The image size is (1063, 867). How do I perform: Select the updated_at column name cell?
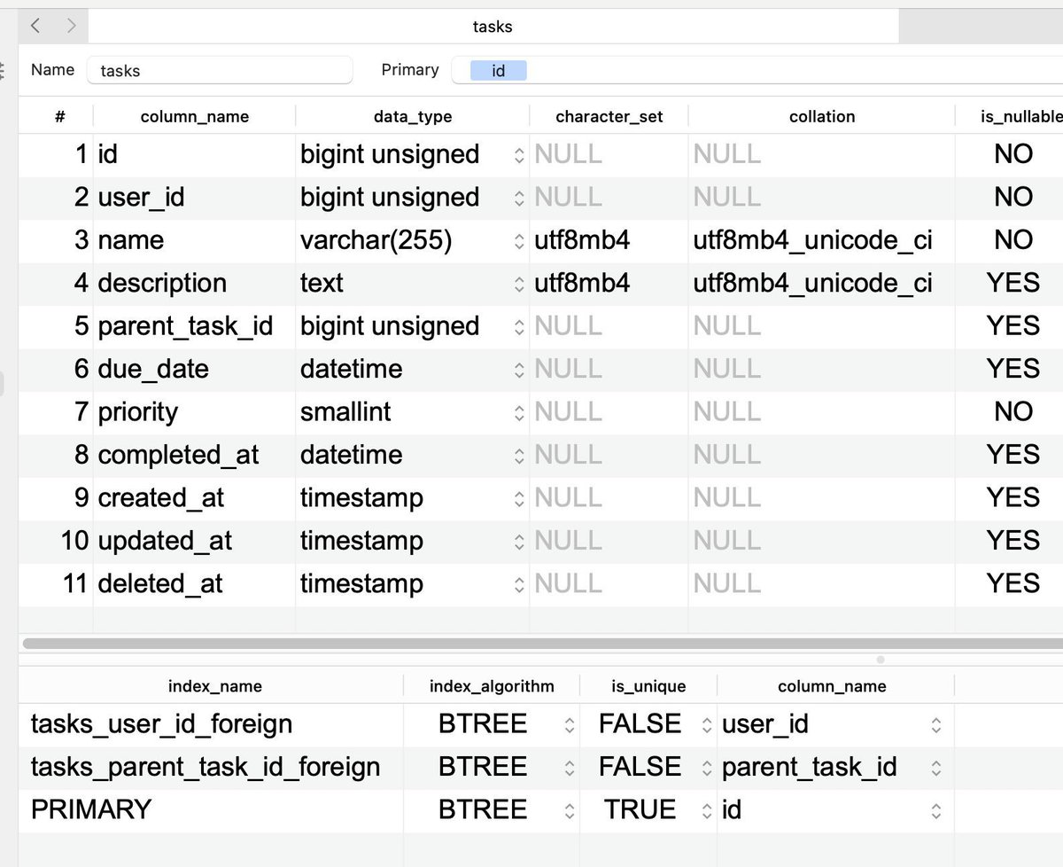tap(194, 541)
